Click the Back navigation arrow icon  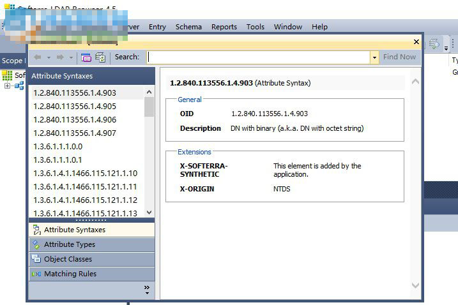(38, 57)
